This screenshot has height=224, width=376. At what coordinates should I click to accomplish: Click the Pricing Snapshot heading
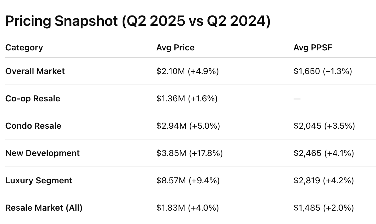pyautogui.click(x=138, y=21)
